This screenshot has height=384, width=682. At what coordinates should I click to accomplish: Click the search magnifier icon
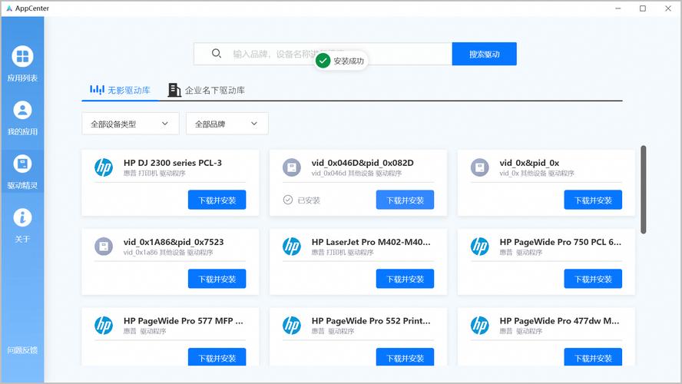tap(216, 54)
